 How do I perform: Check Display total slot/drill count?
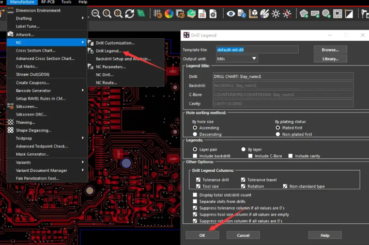(195, 194)
